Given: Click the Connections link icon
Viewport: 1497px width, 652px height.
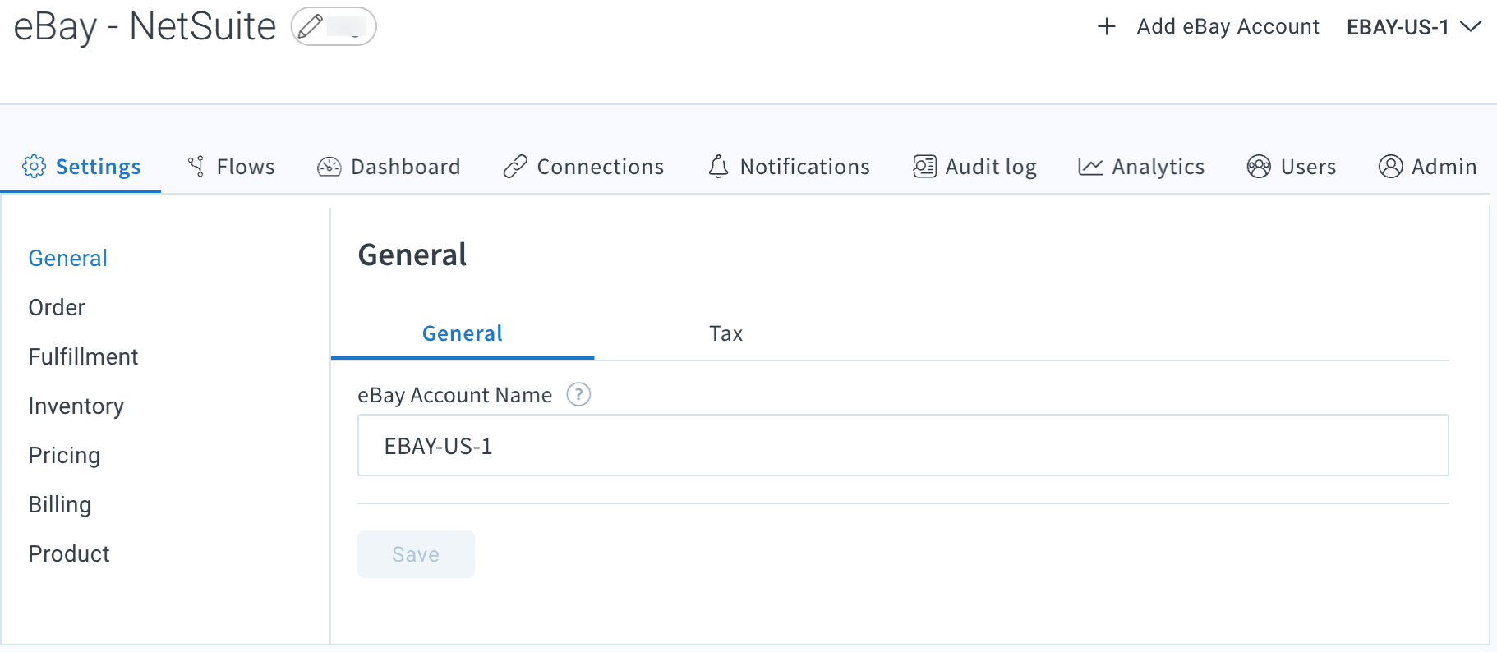Looking at the screenshot, I should (x=515, y=167).
